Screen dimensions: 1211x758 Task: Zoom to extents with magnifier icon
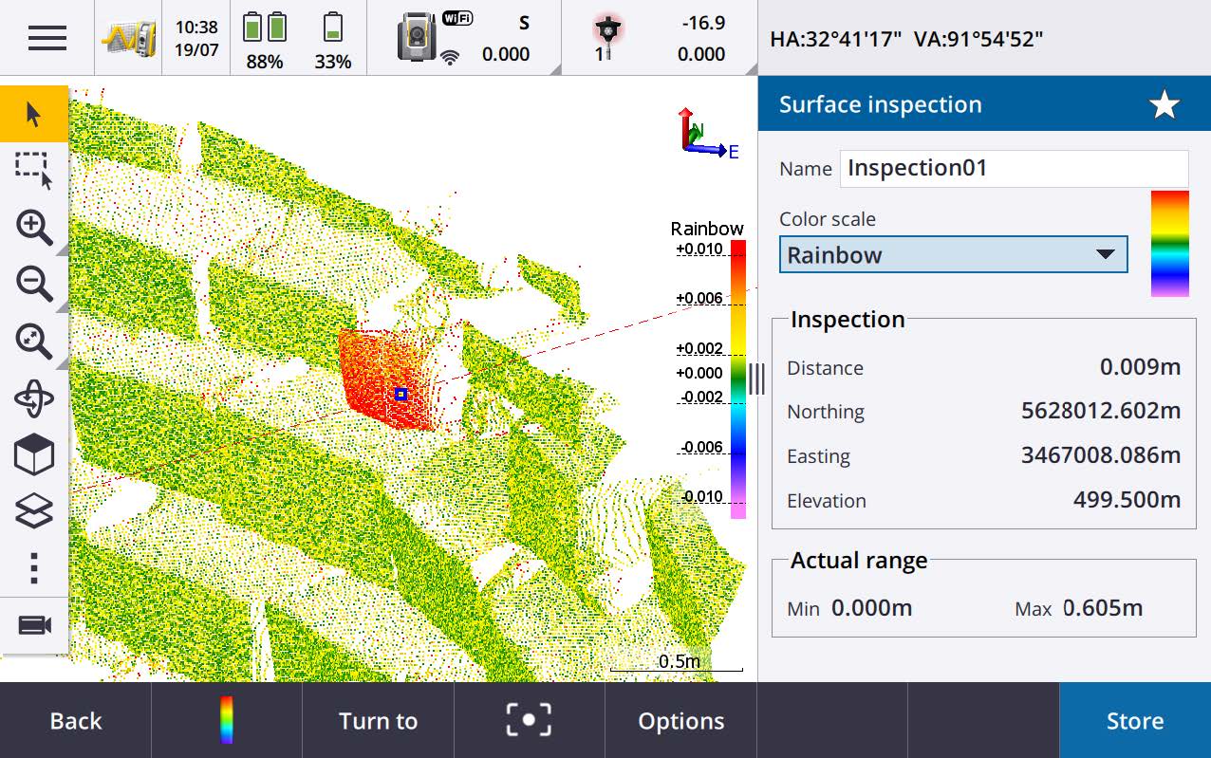[34, 341]
